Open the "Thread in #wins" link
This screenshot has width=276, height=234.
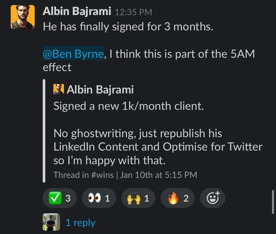84,175
